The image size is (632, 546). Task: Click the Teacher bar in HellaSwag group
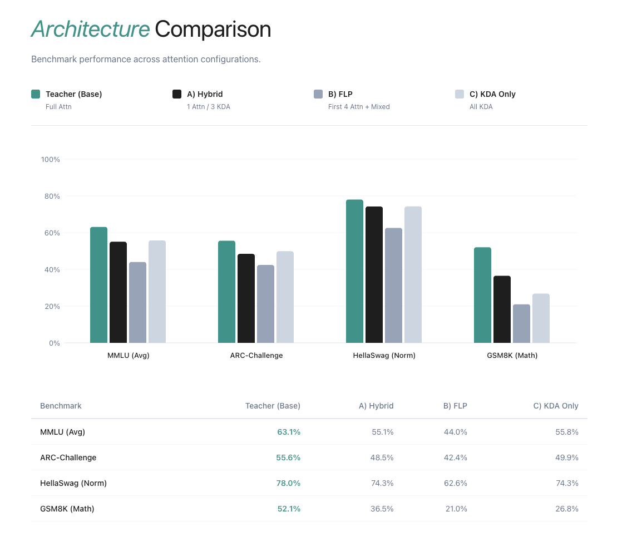pos(354,272)
